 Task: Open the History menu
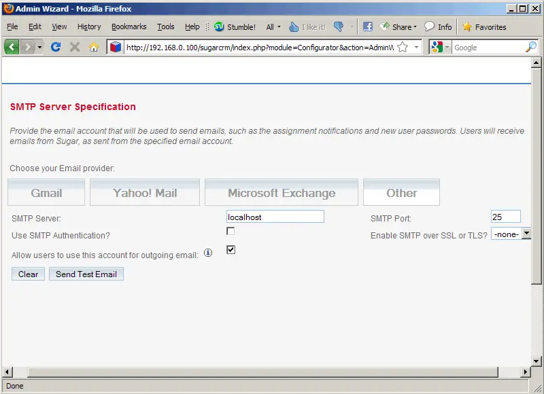[x=89, y=26]
